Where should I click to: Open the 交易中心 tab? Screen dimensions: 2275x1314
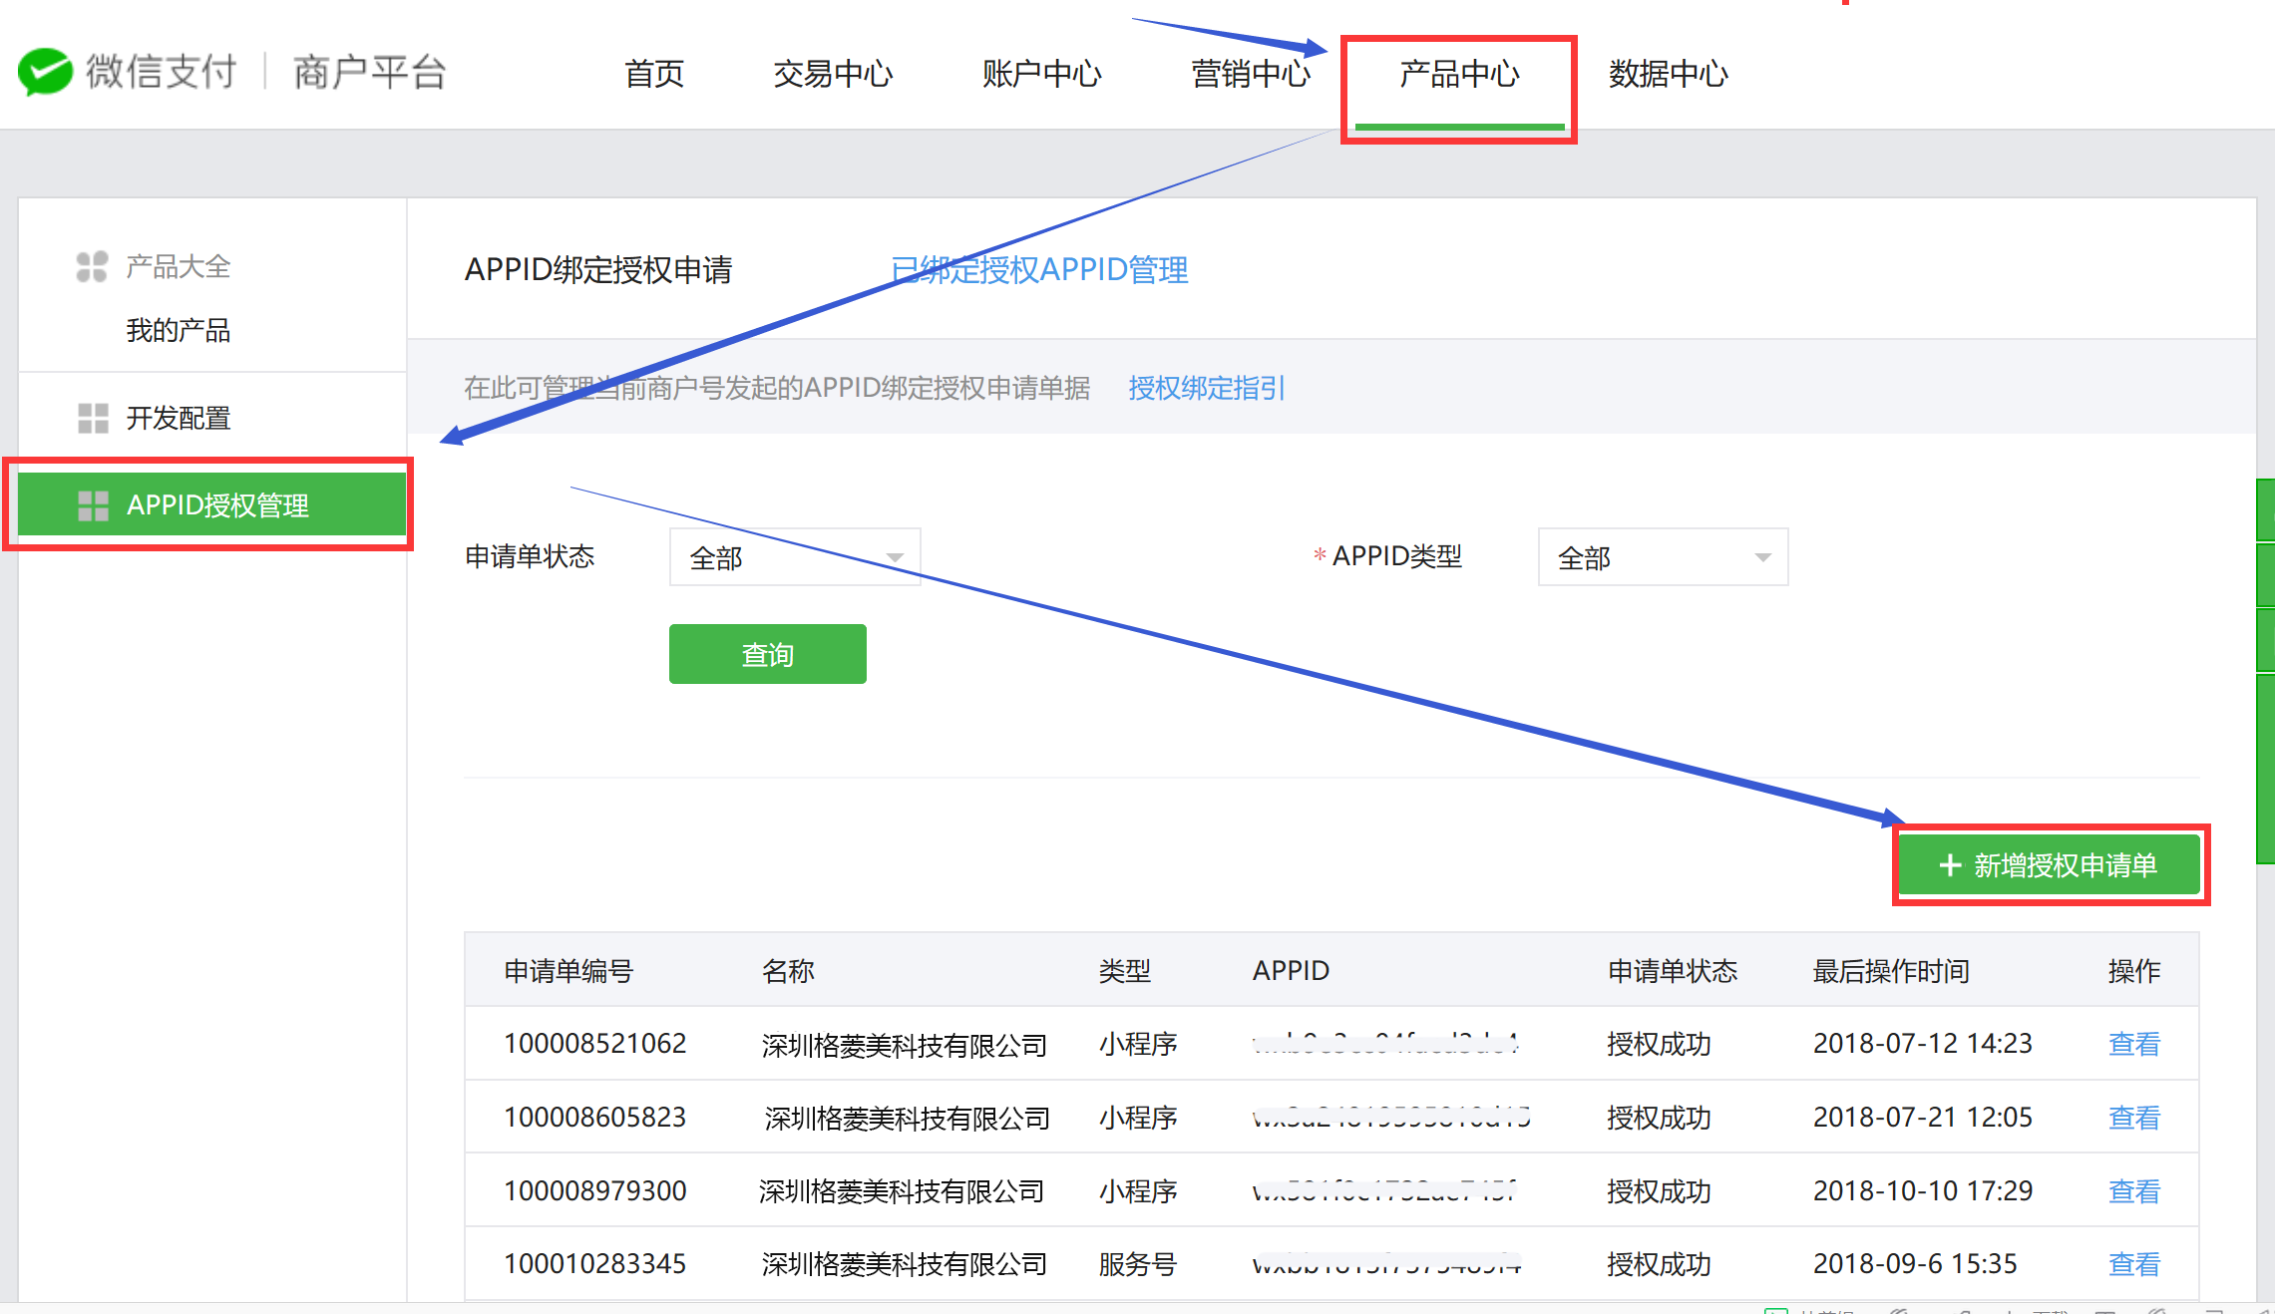tap(833, 74)
